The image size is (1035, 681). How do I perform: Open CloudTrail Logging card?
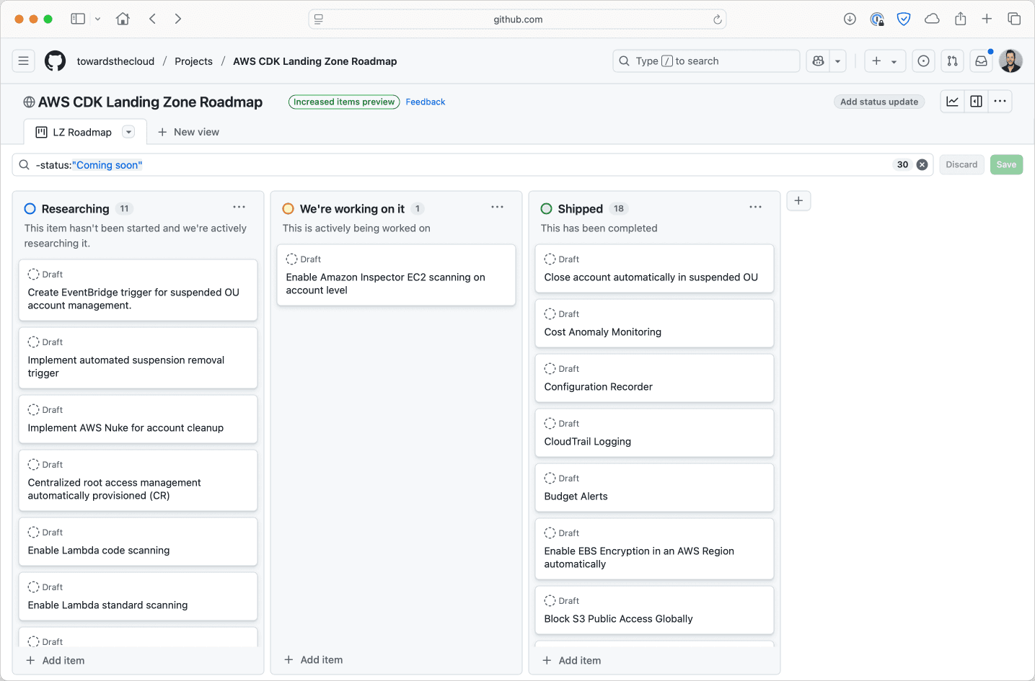(654, 433)
